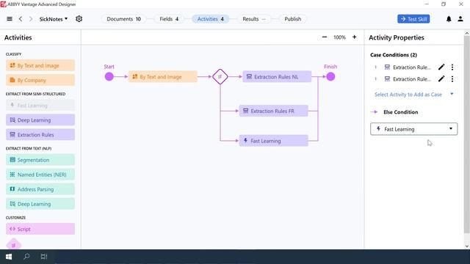Screen dimensions: 470x264
Task: Click Fast Learning node in flow
Action: pos(273,141)
